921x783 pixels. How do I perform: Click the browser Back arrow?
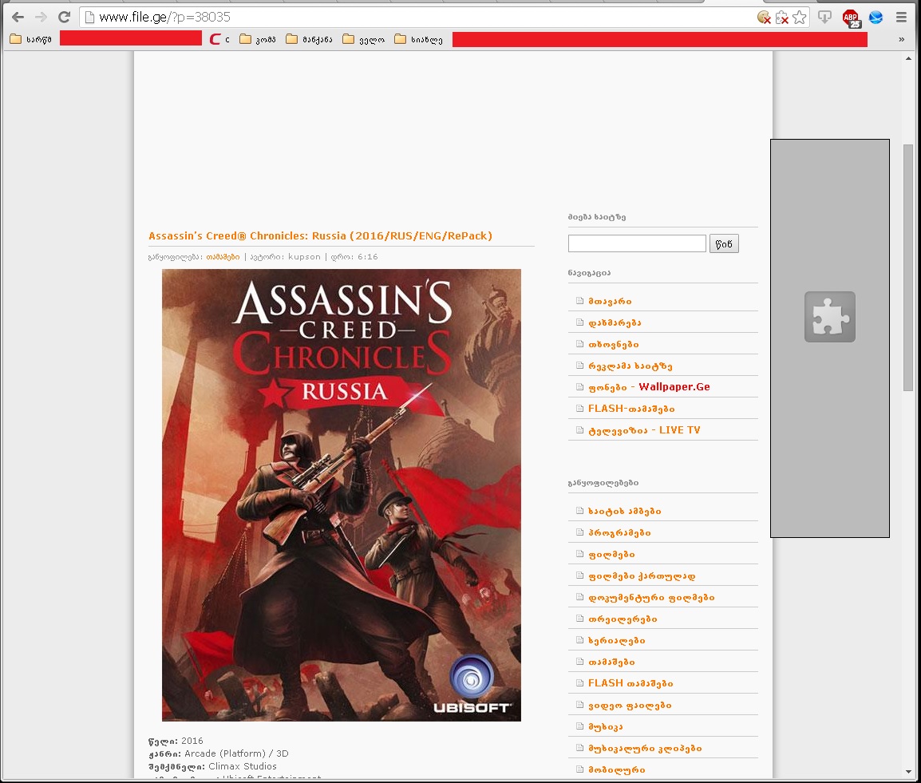[18, 17]
